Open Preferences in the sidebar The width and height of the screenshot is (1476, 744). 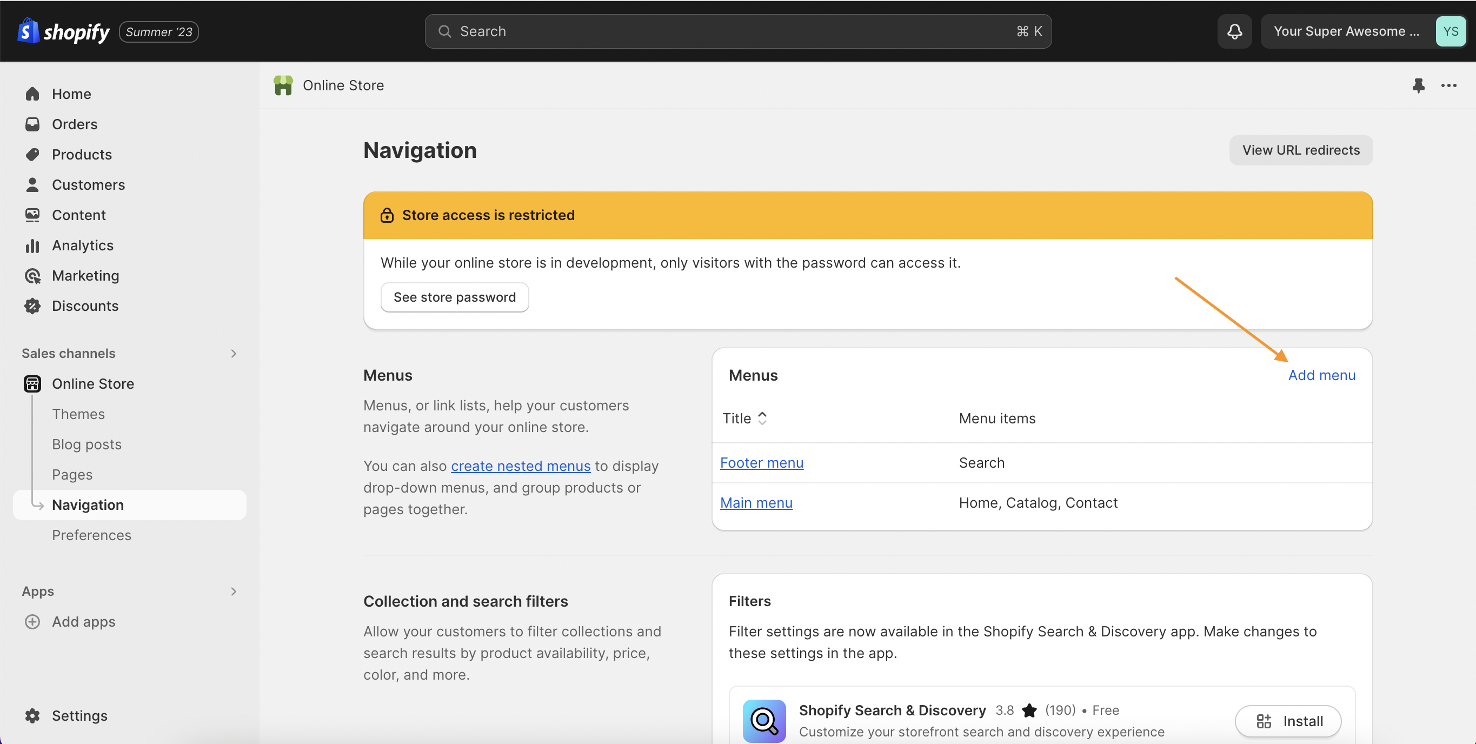[x=92, y=535]
